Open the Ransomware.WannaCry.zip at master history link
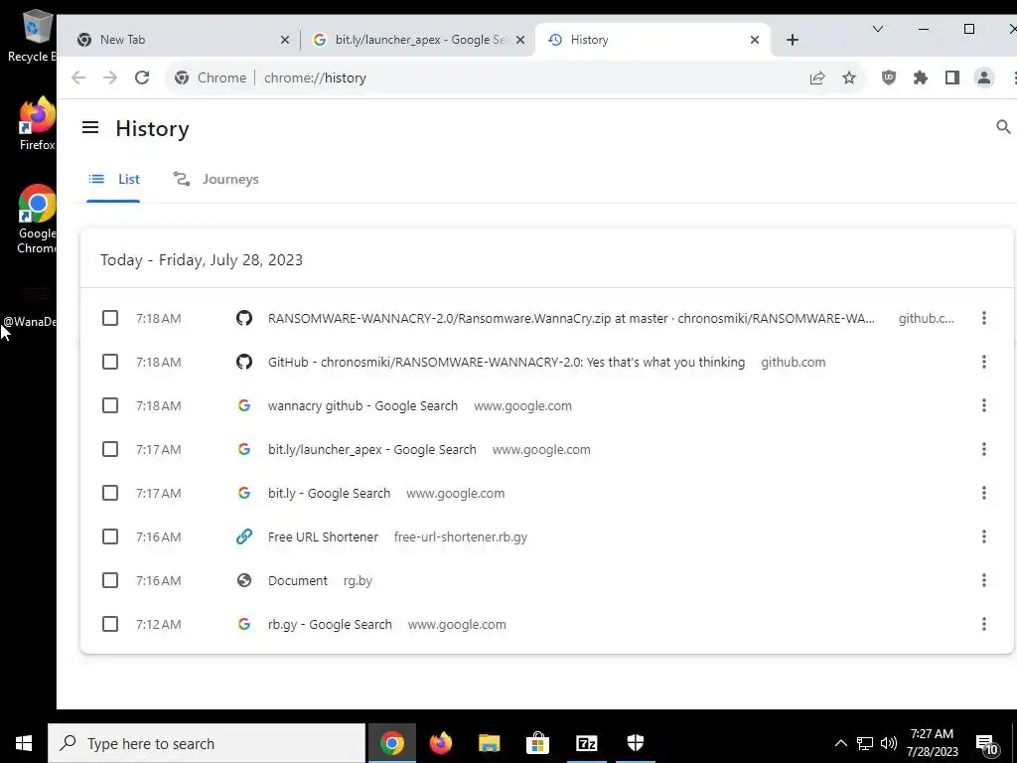The height and width of the screenshot is (763, 1017). 571,319
